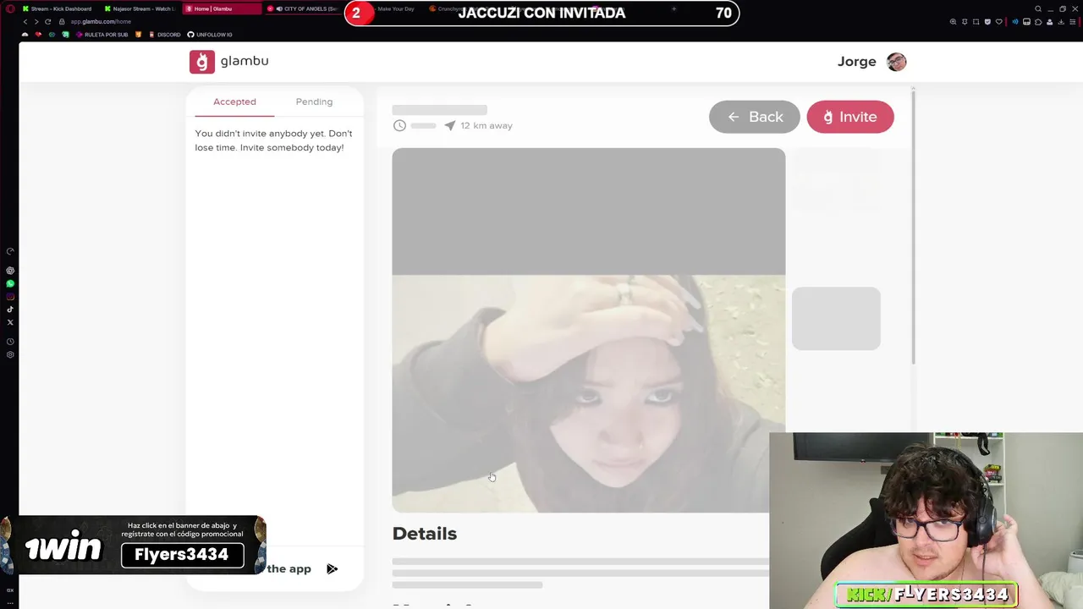Click the extensions cube icon in toolbar
Screen dimensions: 1083x609
pos(1038,22)
